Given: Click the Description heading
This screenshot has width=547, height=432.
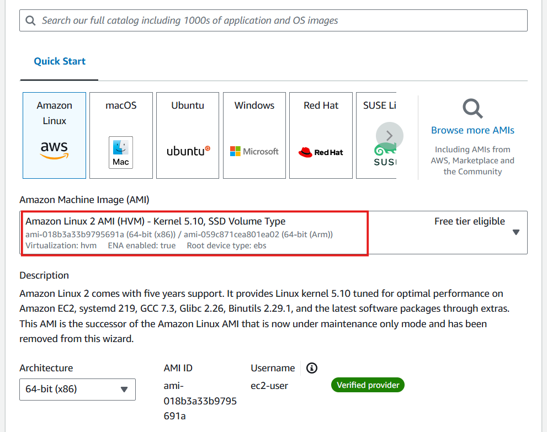Looking at the screenshot, I should pyautogui.click(x=44, y=275).
